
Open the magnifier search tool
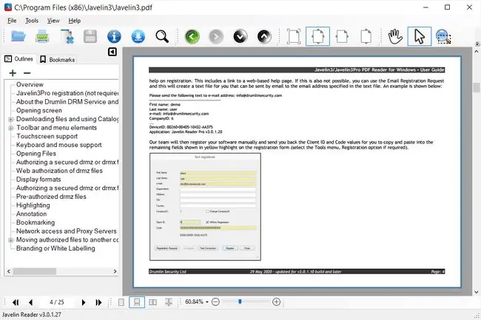click(162, 36)
